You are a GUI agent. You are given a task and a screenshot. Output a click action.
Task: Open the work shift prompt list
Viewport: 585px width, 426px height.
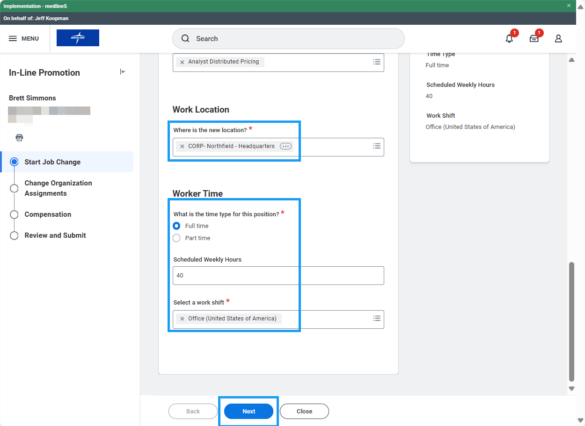(x=377, y=319)
